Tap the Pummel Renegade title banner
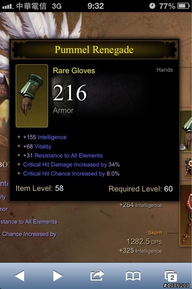Viewport: 192px width, 289px height. click(94, 50)
